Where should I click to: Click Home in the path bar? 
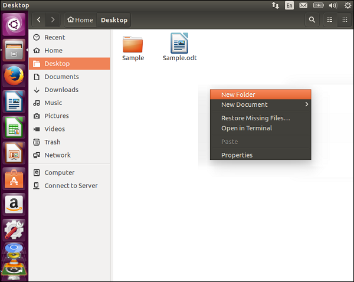pos(80,20)
